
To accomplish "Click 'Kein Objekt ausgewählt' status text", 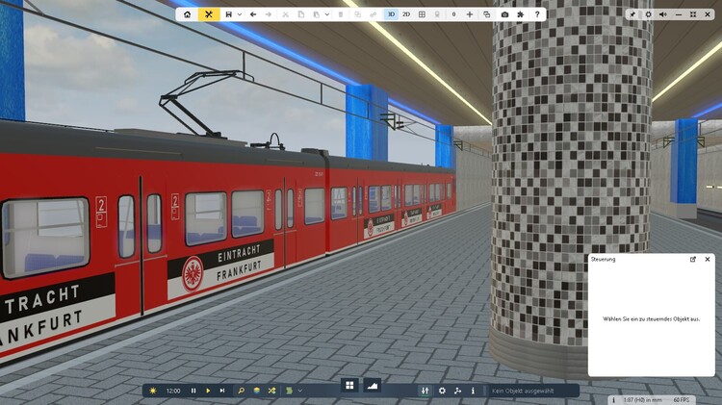I will coord(523,392).
